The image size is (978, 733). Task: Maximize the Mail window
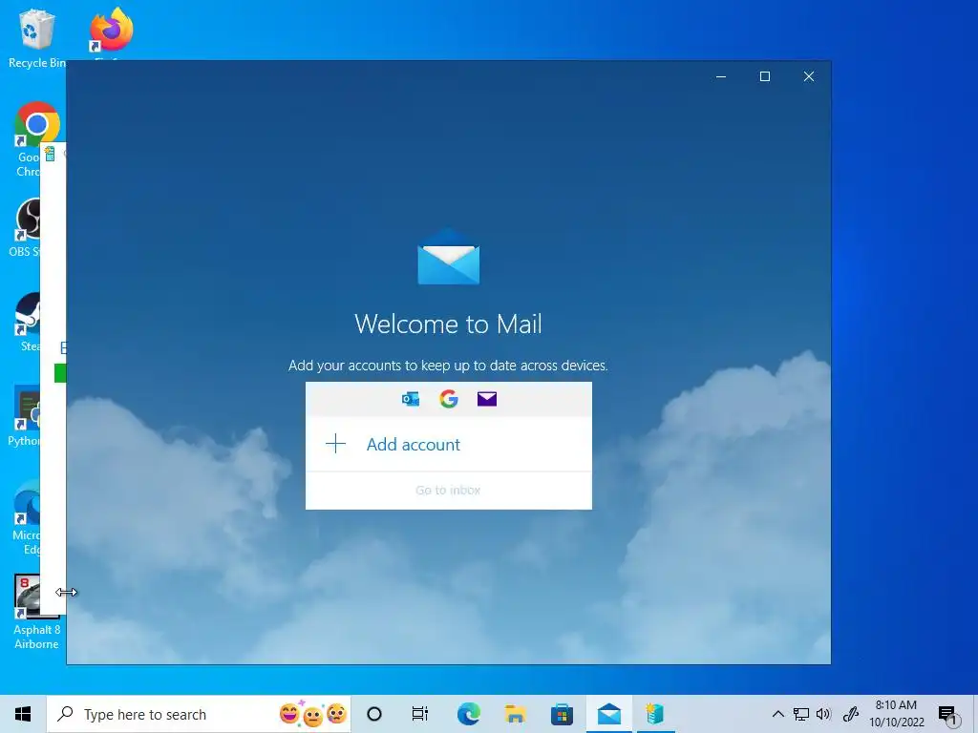point(765,76)
